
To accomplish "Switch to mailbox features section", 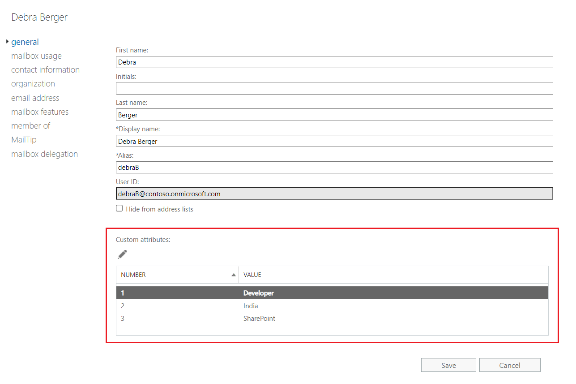I will [40, 112].
